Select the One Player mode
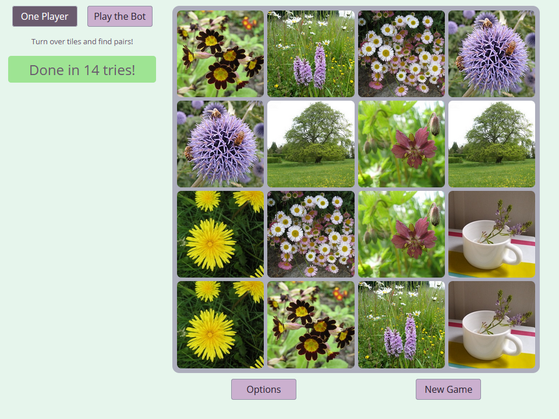The width and height of the screenshot is (559, 419). pos(45,16)
